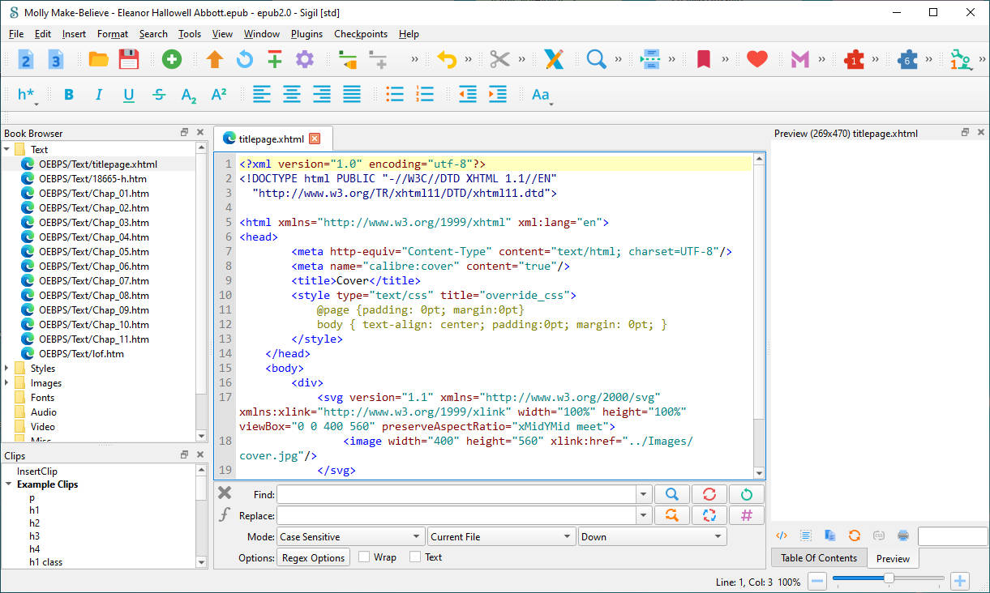Open the Current File scope dropdown
The image size is (990, 593).
[501, 536]
